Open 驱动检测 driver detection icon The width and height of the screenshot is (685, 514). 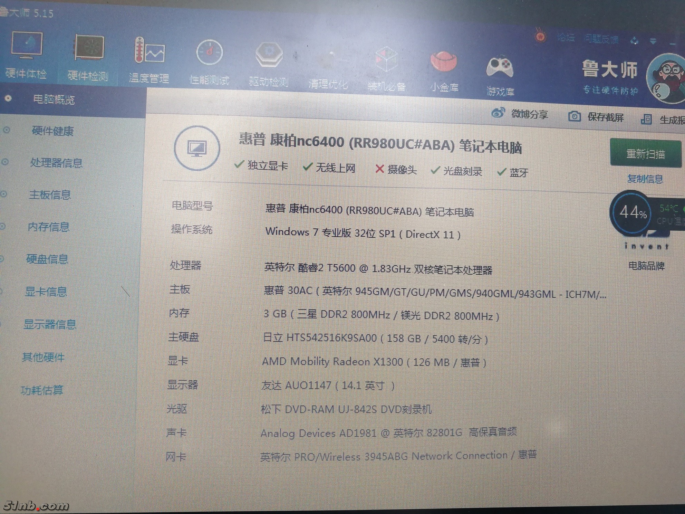pyautogui.click(x=269, y=55)
